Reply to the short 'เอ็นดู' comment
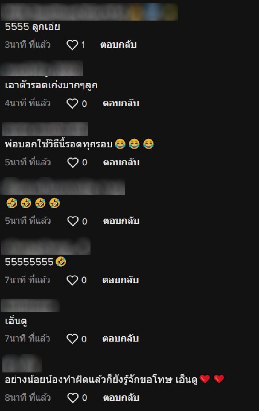The image size is (259, 411). [120, 339]
